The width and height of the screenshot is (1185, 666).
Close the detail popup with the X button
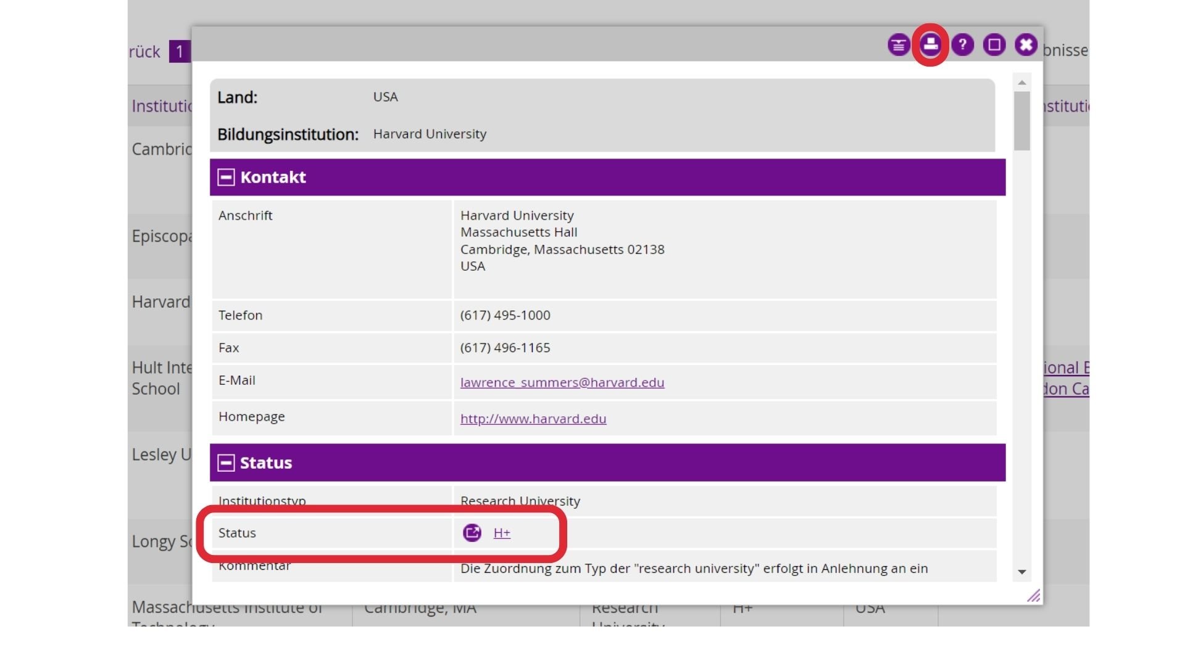[1026, 45]
